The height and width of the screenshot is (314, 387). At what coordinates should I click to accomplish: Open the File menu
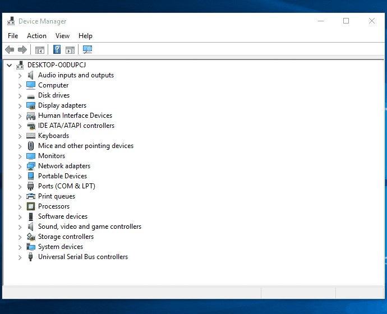[13, 36]
